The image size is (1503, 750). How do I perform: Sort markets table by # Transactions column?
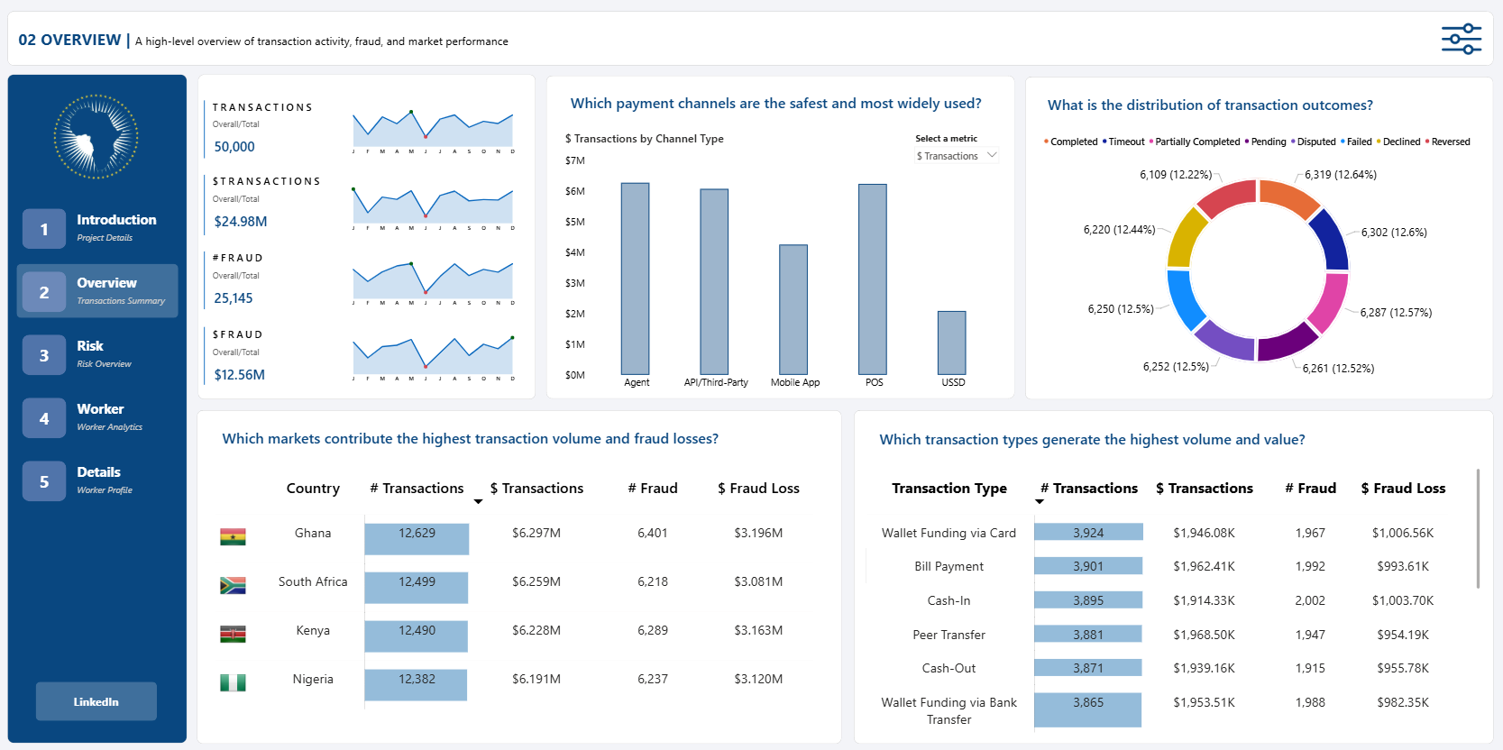(x=417, y=489)
